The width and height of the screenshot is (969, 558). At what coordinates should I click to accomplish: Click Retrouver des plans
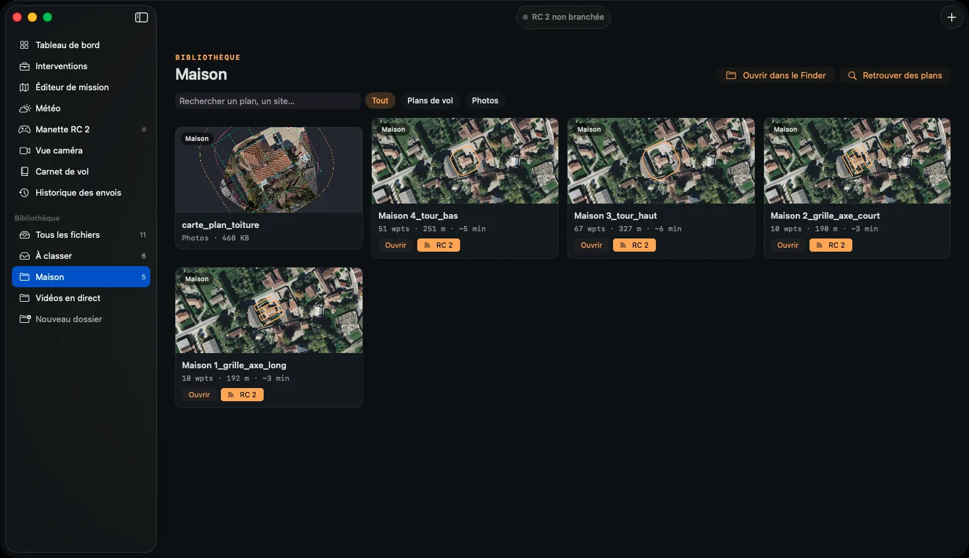(x=895, y=76)
